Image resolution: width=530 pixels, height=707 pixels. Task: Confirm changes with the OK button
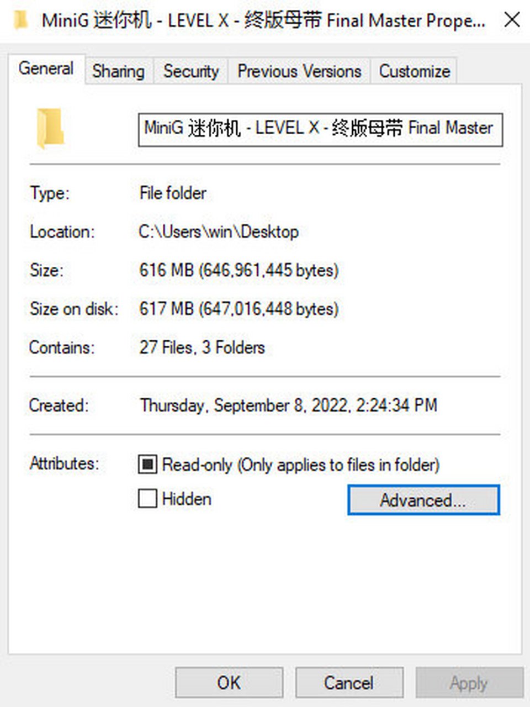229,683
